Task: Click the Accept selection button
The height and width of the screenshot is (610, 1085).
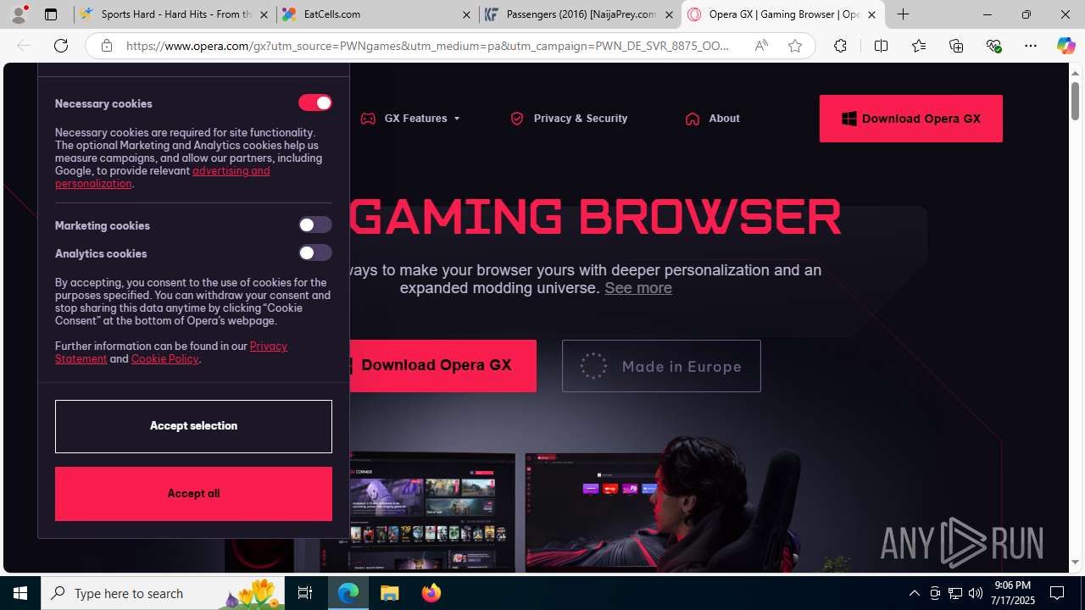Action: click(x=193, y=426)
